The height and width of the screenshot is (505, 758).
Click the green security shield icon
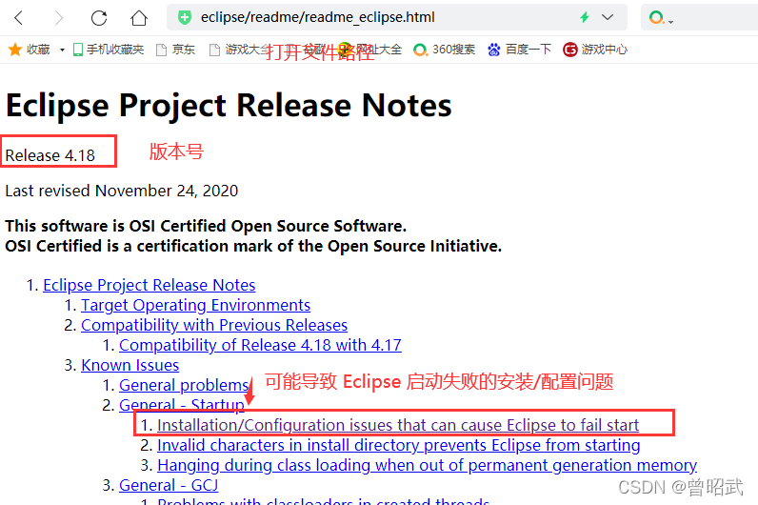[184, 18]
